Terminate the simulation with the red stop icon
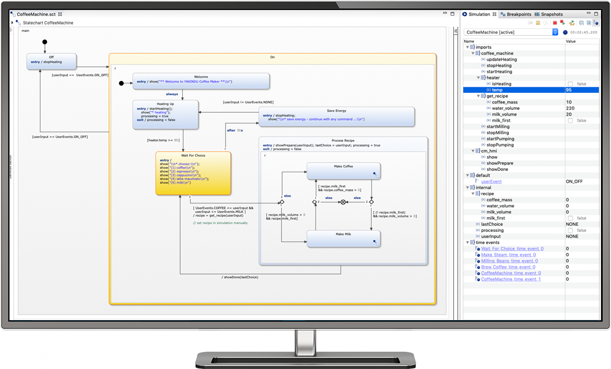Image resolution: width=611 pixels, height=369 pixels. pos(554,23)
